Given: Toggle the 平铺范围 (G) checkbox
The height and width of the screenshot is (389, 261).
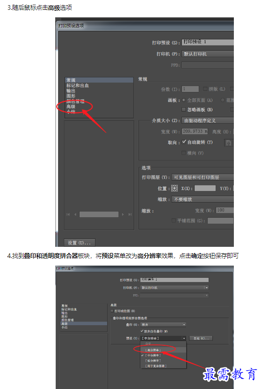Looking at the screenshot, I should pyautogui.click(x=174, y=221).
